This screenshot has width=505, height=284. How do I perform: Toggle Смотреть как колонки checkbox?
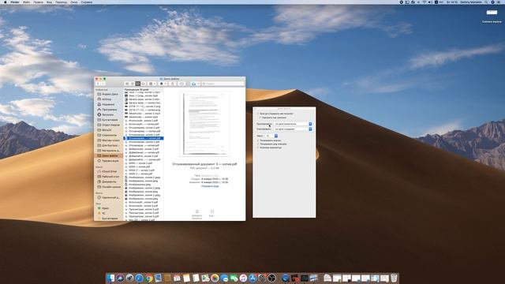[260, 118]
